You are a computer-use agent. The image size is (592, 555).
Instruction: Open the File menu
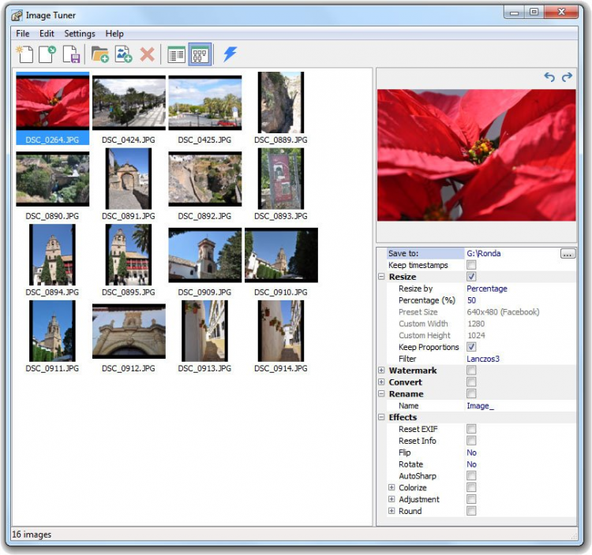click(23, 34)
